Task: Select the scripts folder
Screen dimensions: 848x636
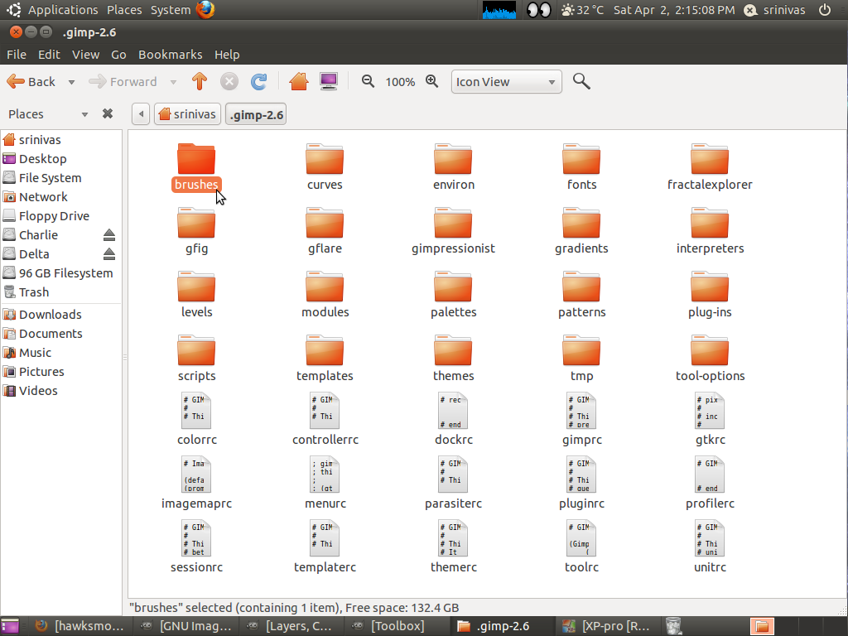Action: click(x=196, y=359)
